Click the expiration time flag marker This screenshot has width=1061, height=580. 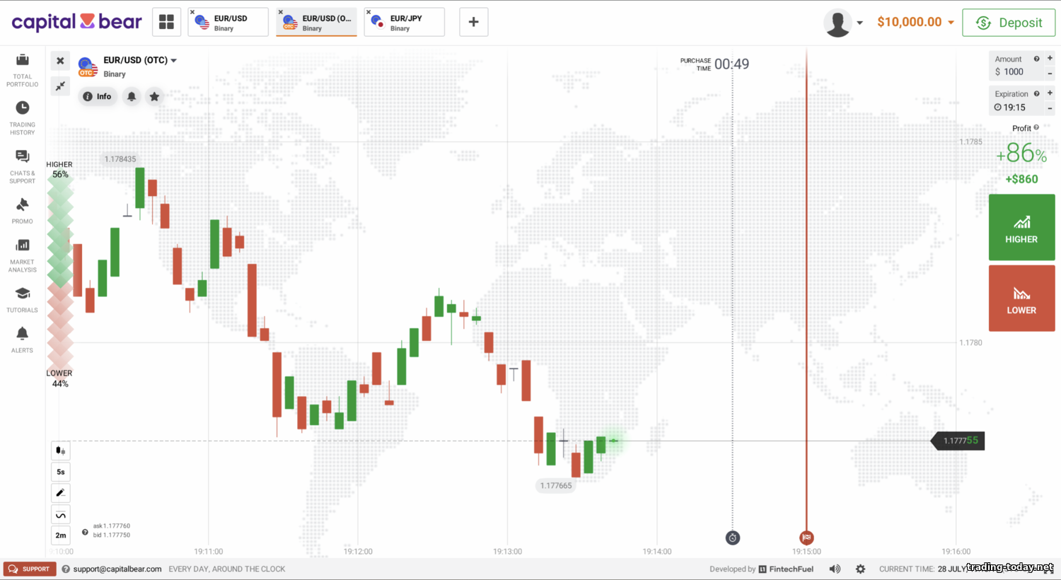coord(806,538)
